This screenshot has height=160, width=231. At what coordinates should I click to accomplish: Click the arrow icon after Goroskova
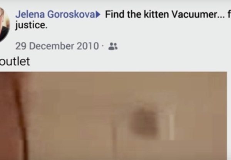pos(98,15)
